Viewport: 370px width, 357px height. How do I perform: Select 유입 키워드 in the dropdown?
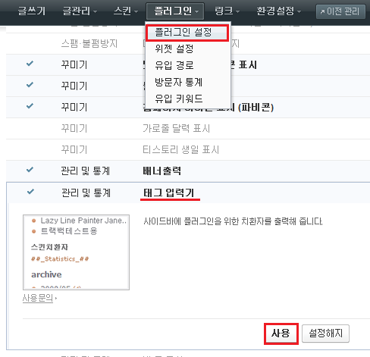(178, 99)
